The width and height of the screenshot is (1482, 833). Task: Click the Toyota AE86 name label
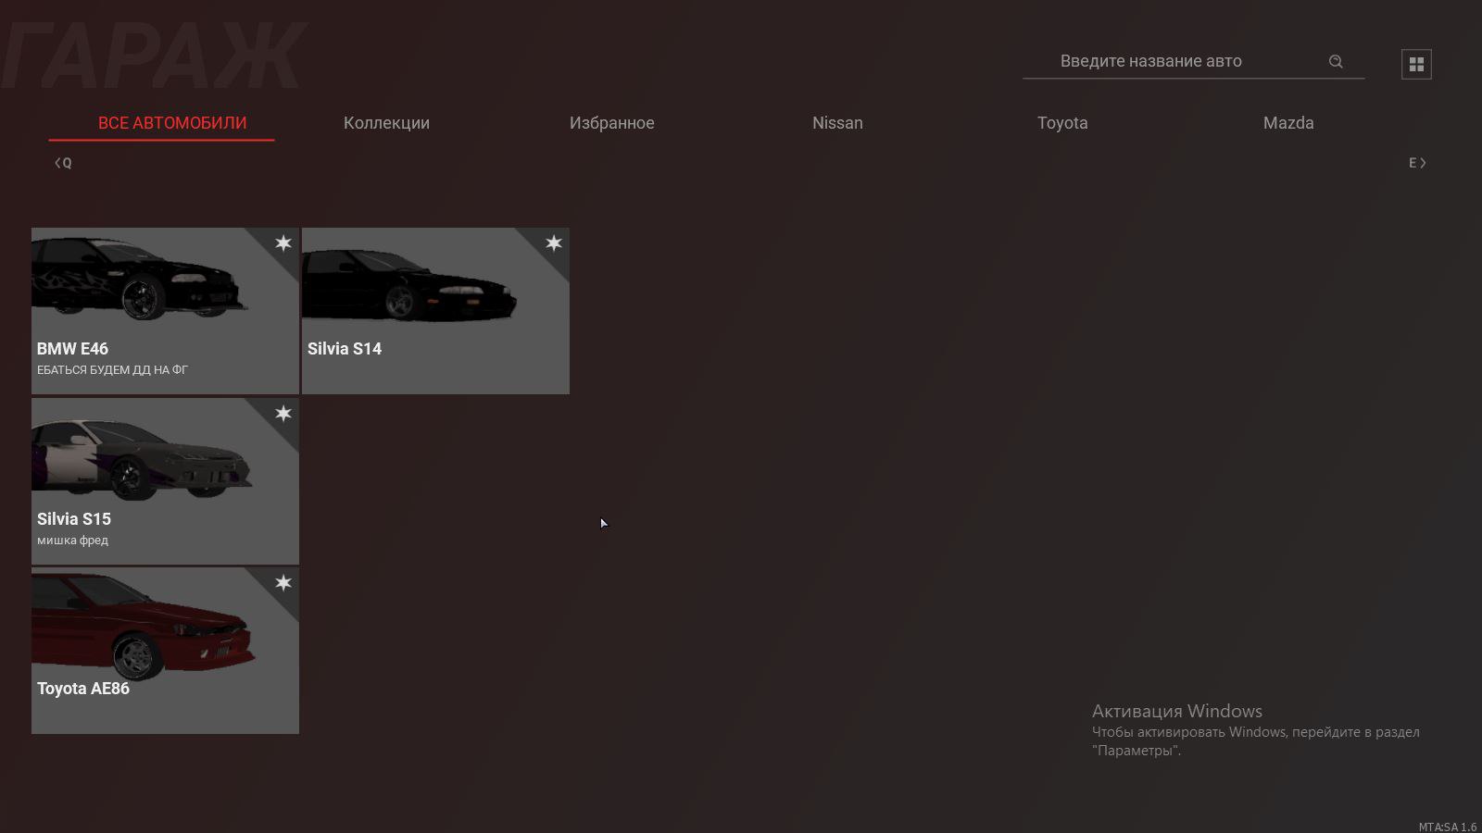click(x=83, y=689)
